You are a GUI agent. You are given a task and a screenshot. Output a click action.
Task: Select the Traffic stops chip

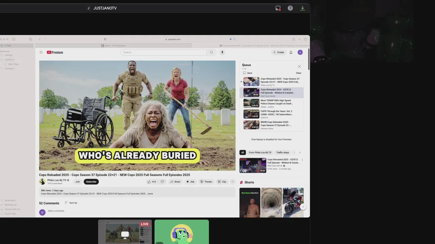pos(283,152)
